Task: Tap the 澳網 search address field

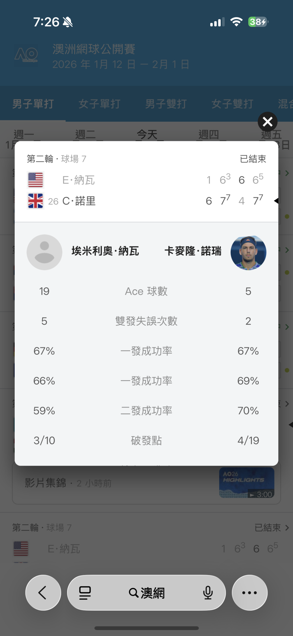Action: tap(152, 593)
